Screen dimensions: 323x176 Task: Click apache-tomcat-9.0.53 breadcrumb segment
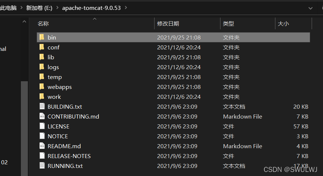click(92, 8)
